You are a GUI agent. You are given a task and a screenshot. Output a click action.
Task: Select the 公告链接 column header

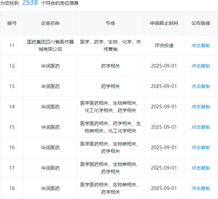[x=201, y=23]
